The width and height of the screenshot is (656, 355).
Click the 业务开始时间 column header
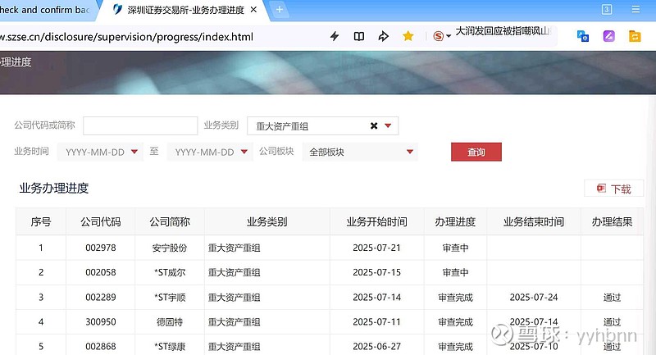pos(376,221)
